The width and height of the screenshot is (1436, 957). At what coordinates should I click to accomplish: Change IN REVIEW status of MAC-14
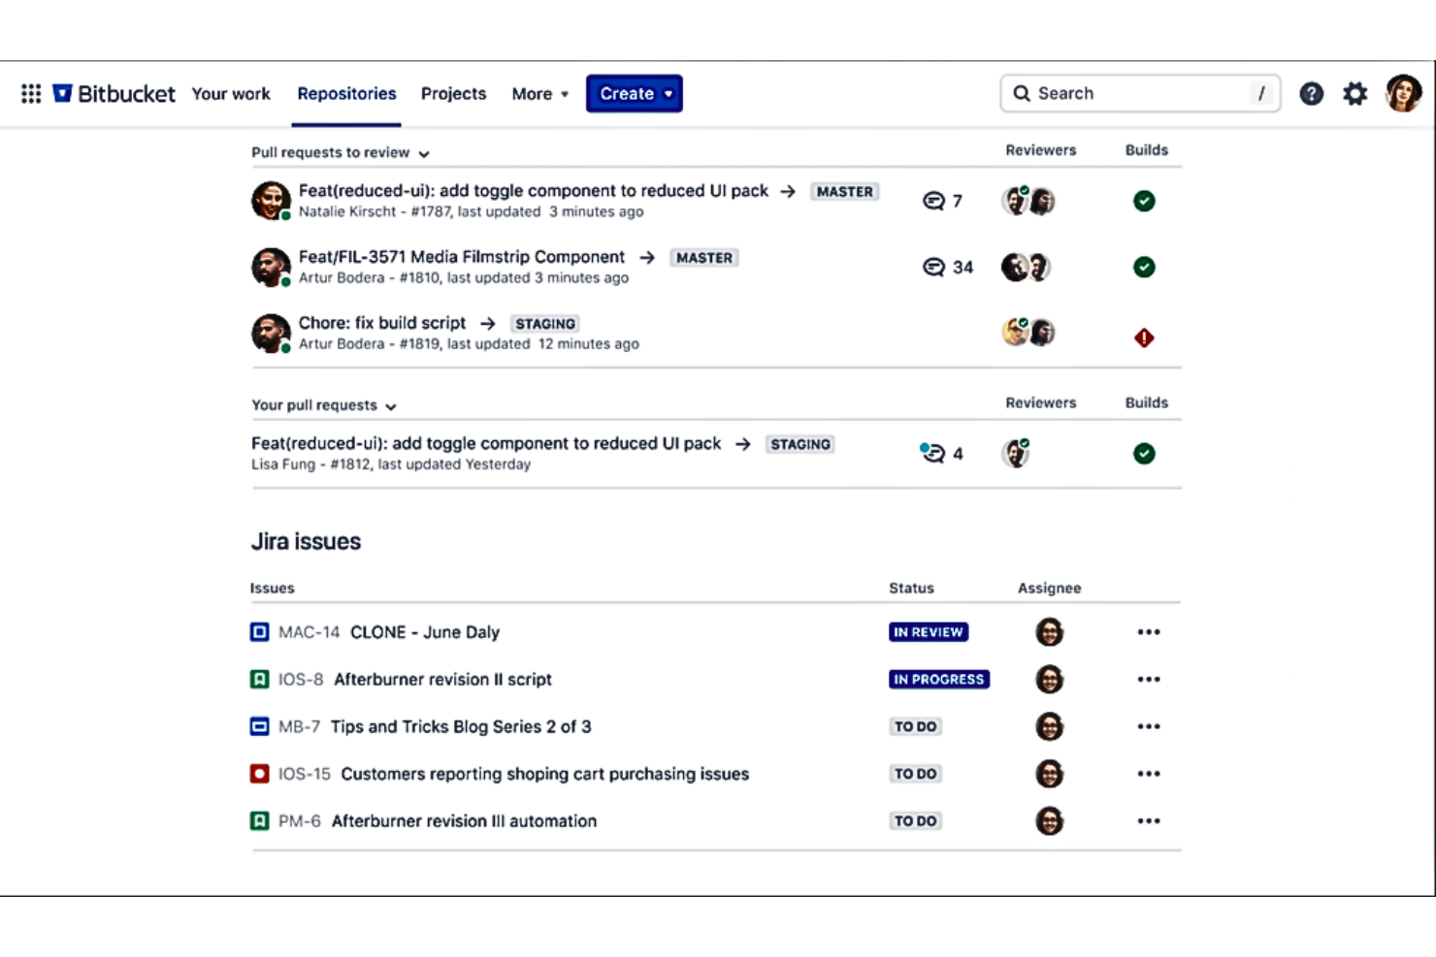click(929, 632)
